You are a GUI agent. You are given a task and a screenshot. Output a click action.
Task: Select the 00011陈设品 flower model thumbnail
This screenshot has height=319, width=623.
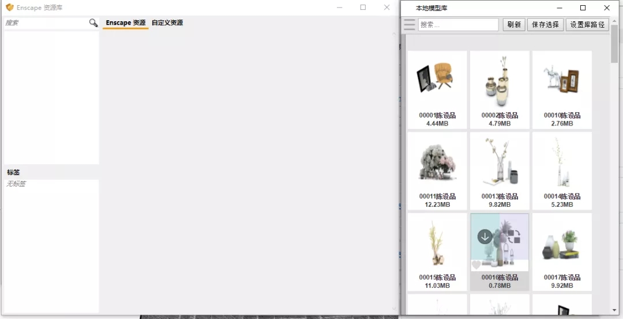[x=437, y=162]
